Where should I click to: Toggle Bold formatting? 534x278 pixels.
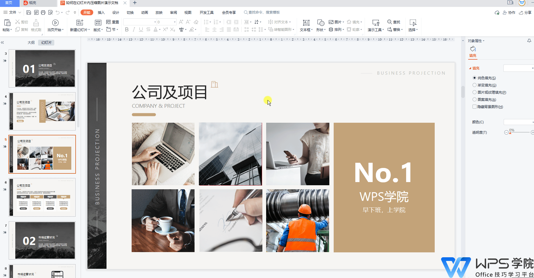click(127, 29)
